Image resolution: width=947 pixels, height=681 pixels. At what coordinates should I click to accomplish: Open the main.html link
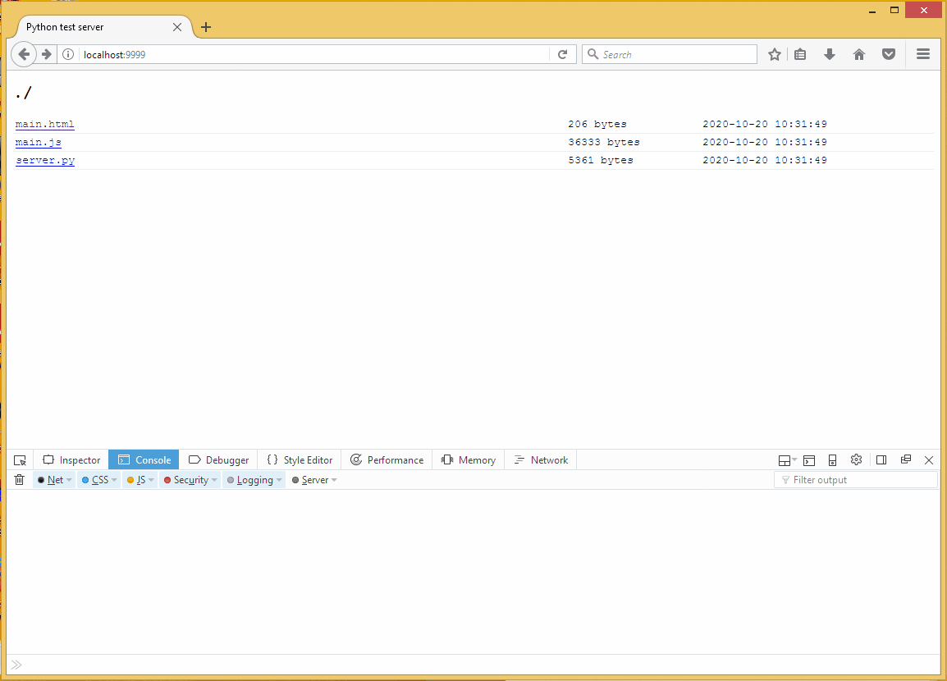pos(45,125)
